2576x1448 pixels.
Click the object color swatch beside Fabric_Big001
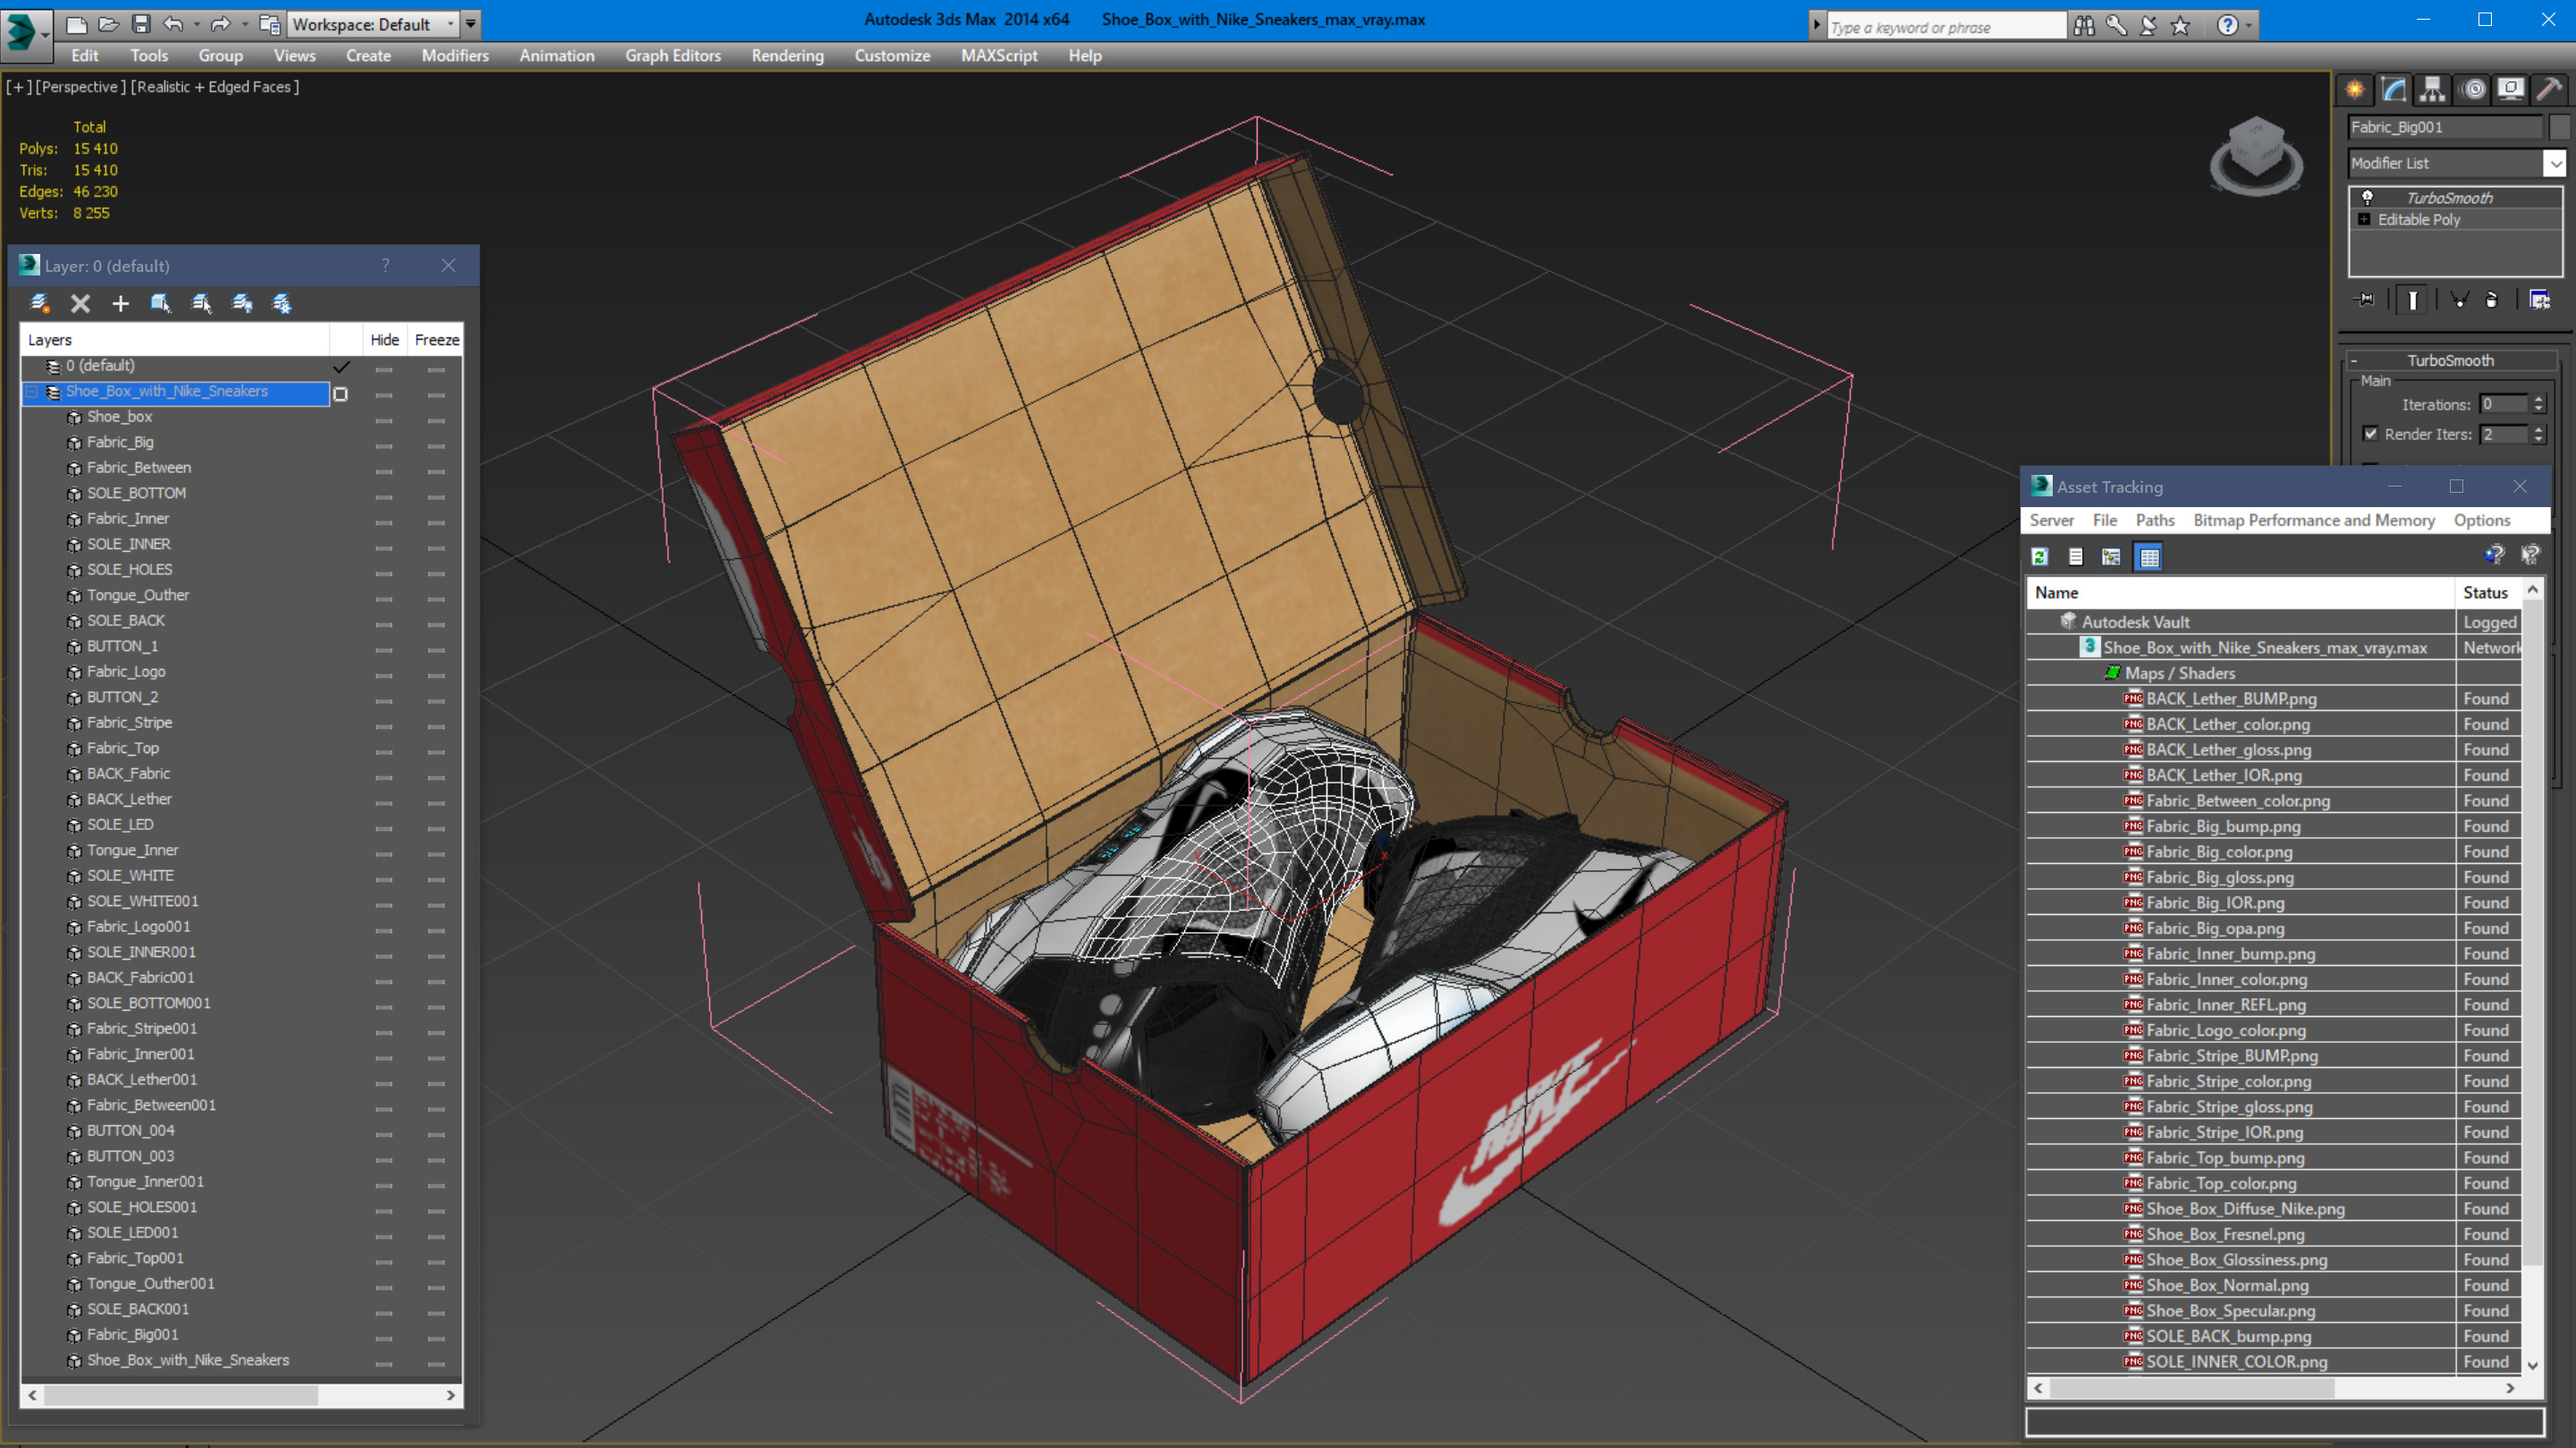[x=2562, y=127]
